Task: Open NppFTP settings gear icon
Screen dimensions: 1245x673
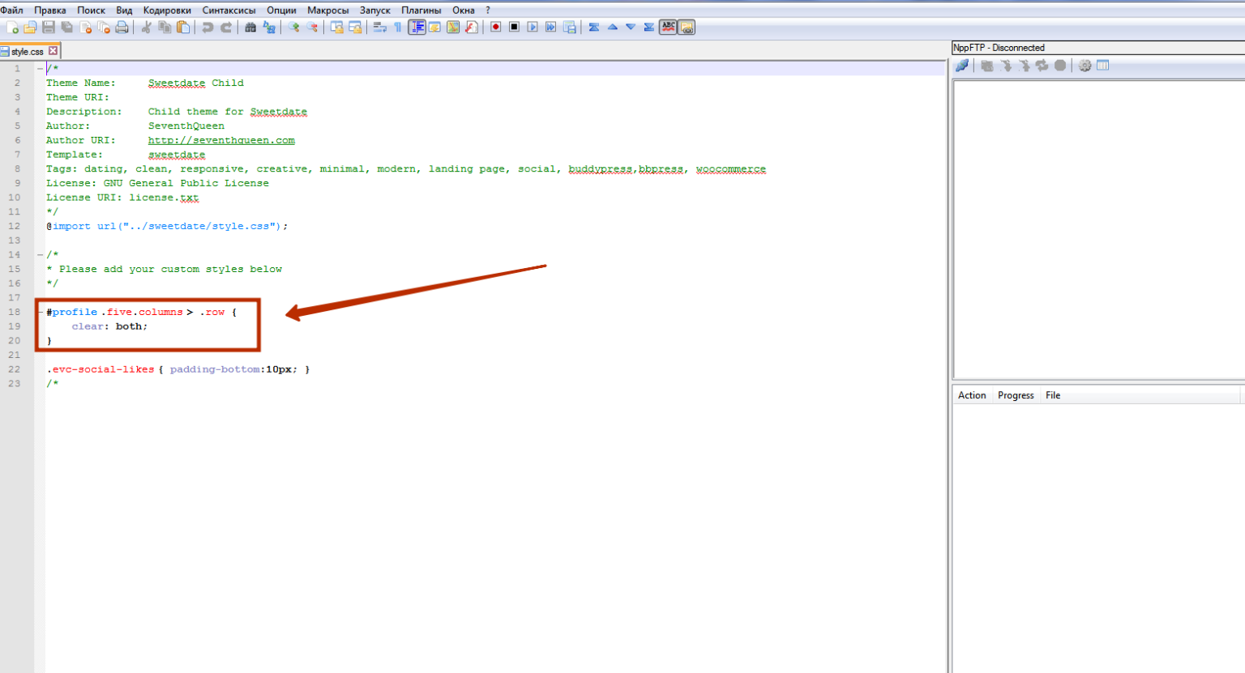Action: tap(1085, 66)
